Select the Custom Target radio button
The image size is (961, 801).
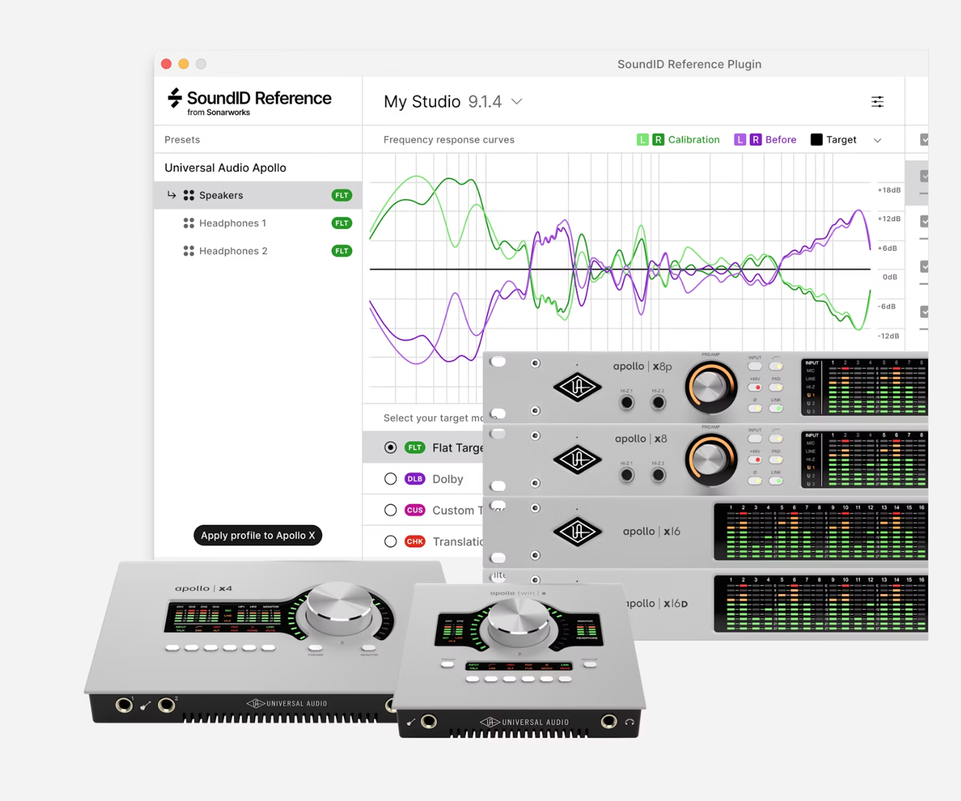(x=390, y=510)
